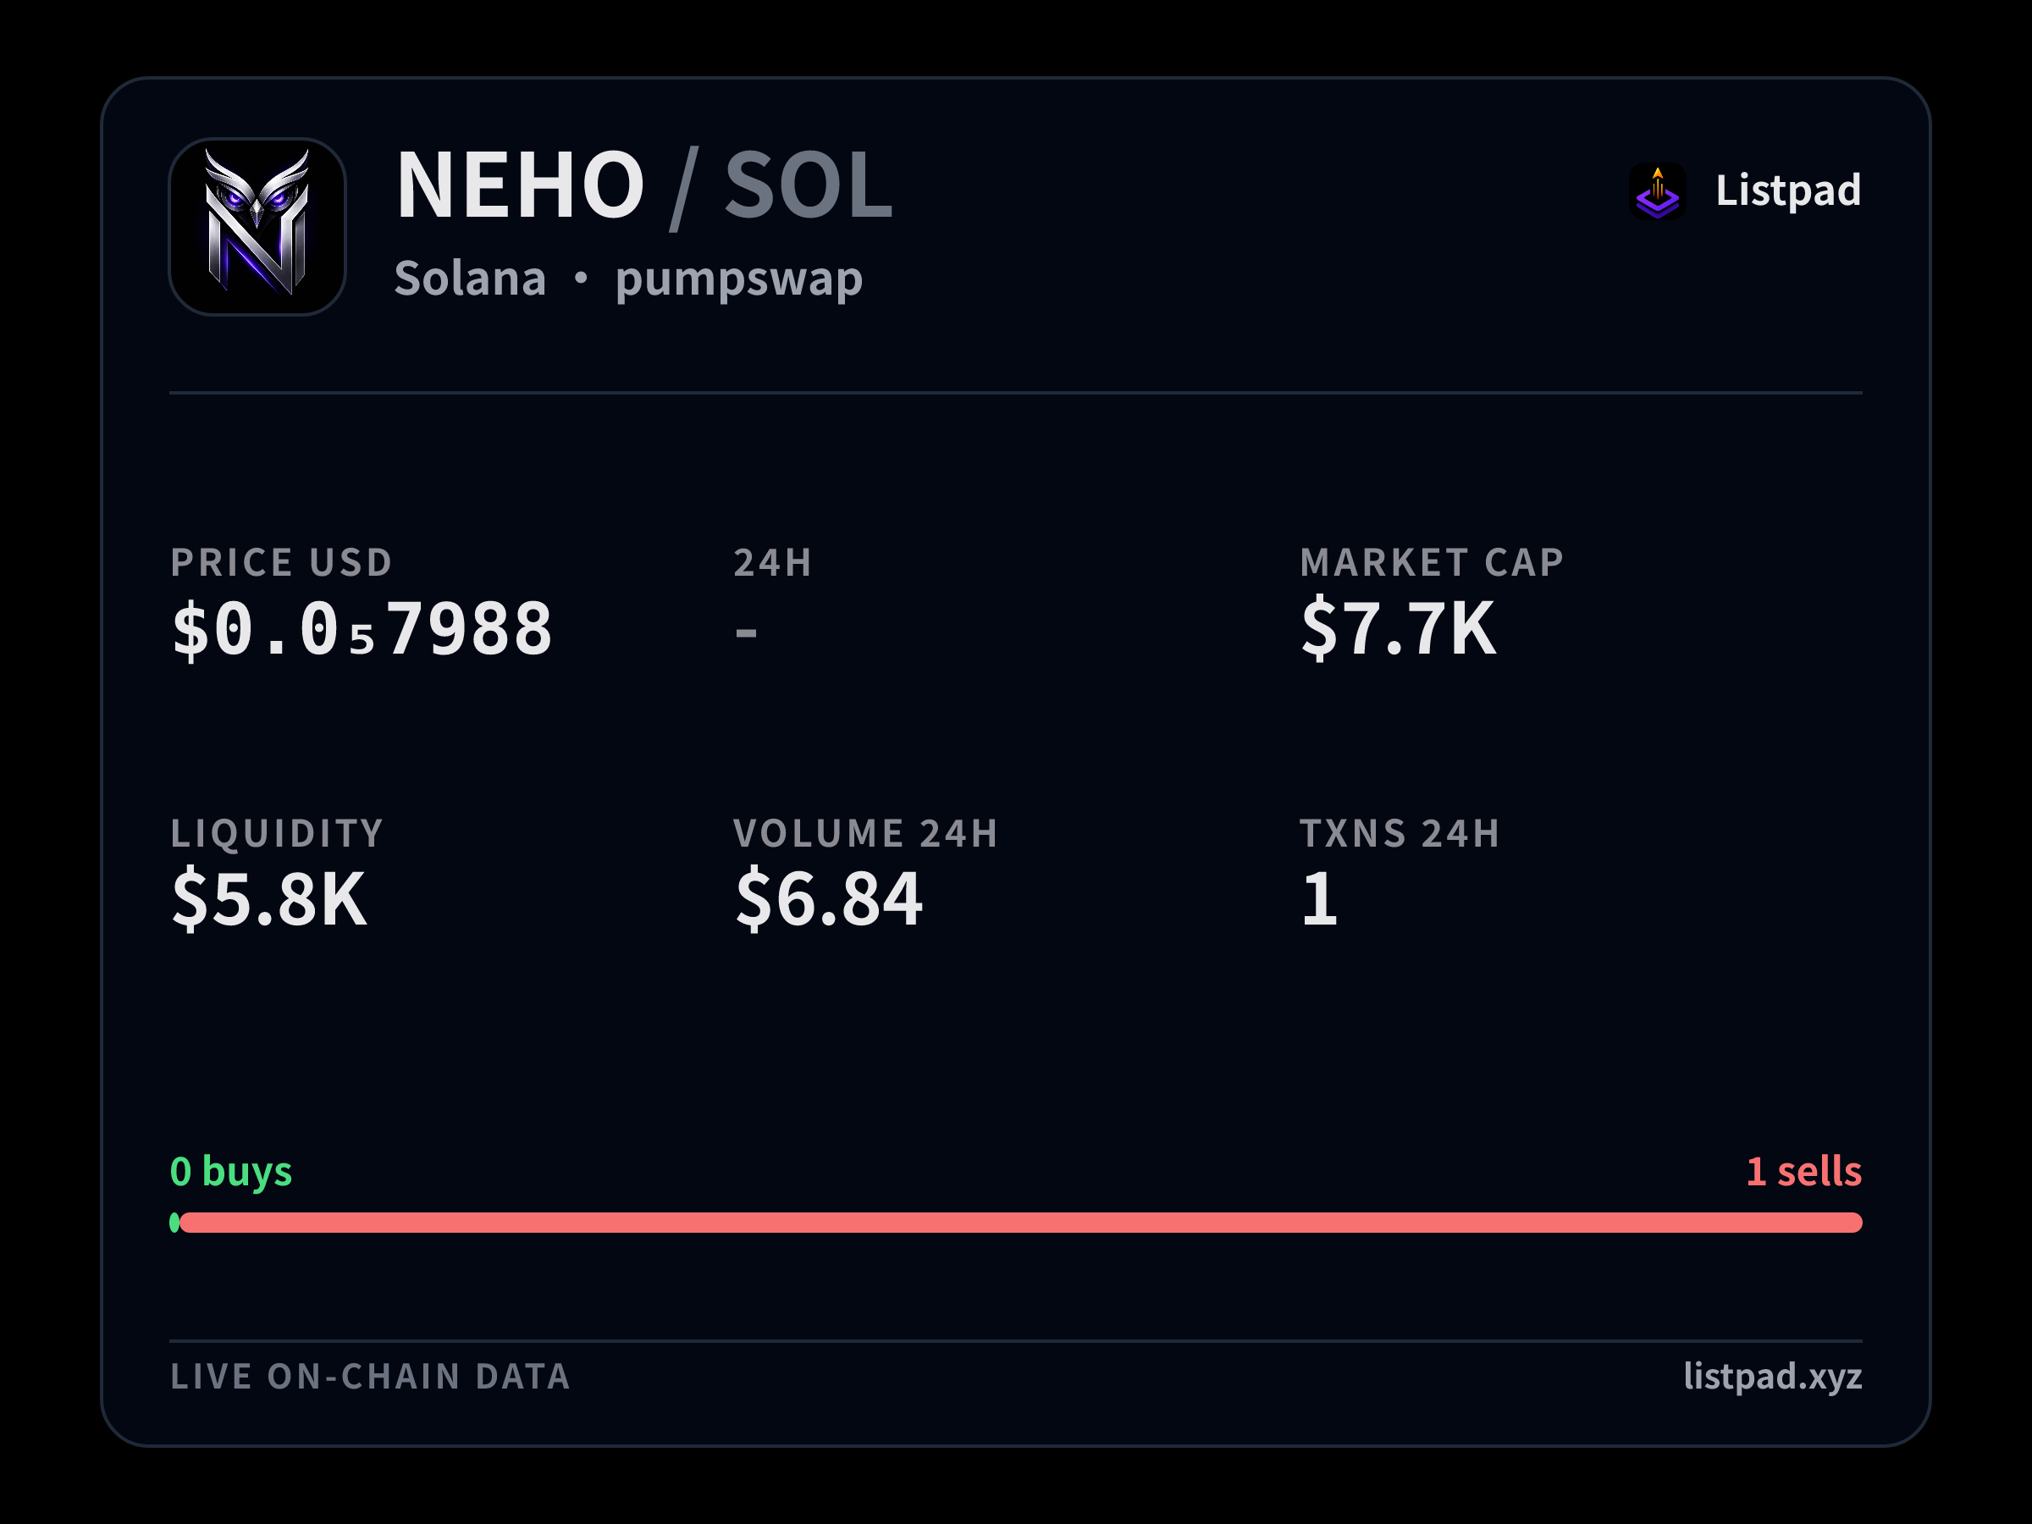Click the $6.84 volume value
This screenshot has height=1524, width=2032.
[x=829, y=898]
